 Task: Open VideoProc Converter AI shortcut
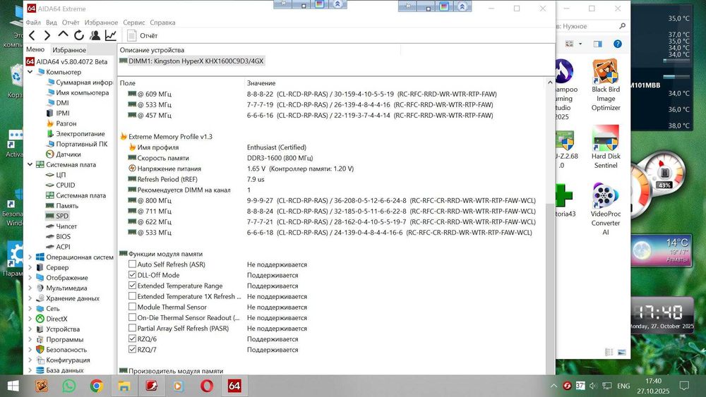click(606, 209)
